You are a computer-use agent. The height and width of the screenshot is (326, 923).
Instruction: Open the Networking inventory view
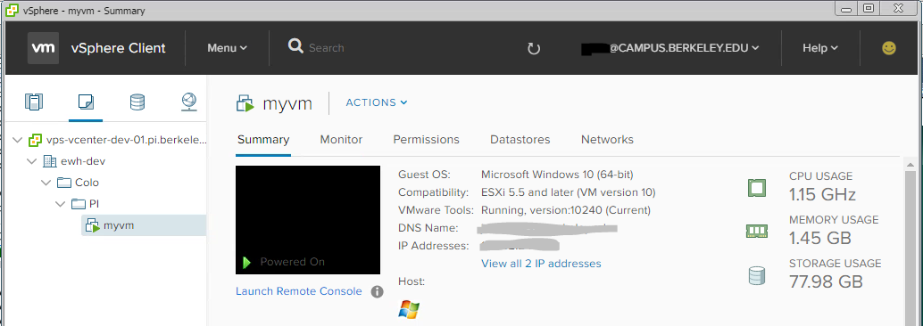coord(188,102)
